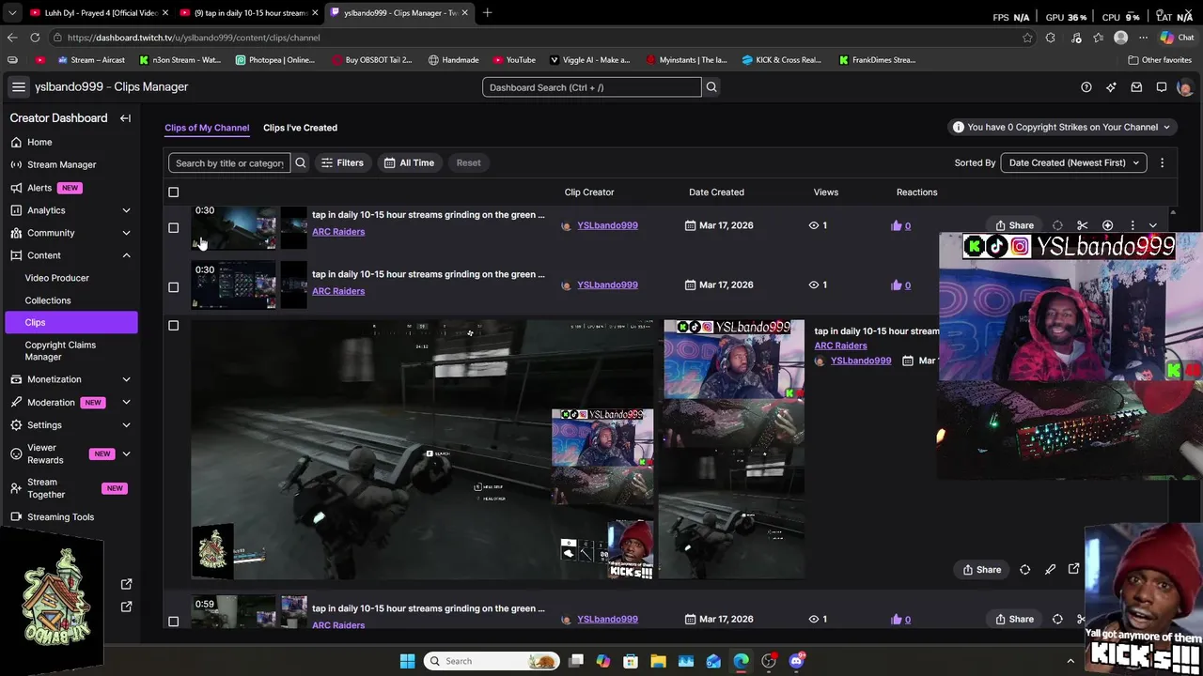Open File Explorer from the taskbar

click(x=658, y=661)
